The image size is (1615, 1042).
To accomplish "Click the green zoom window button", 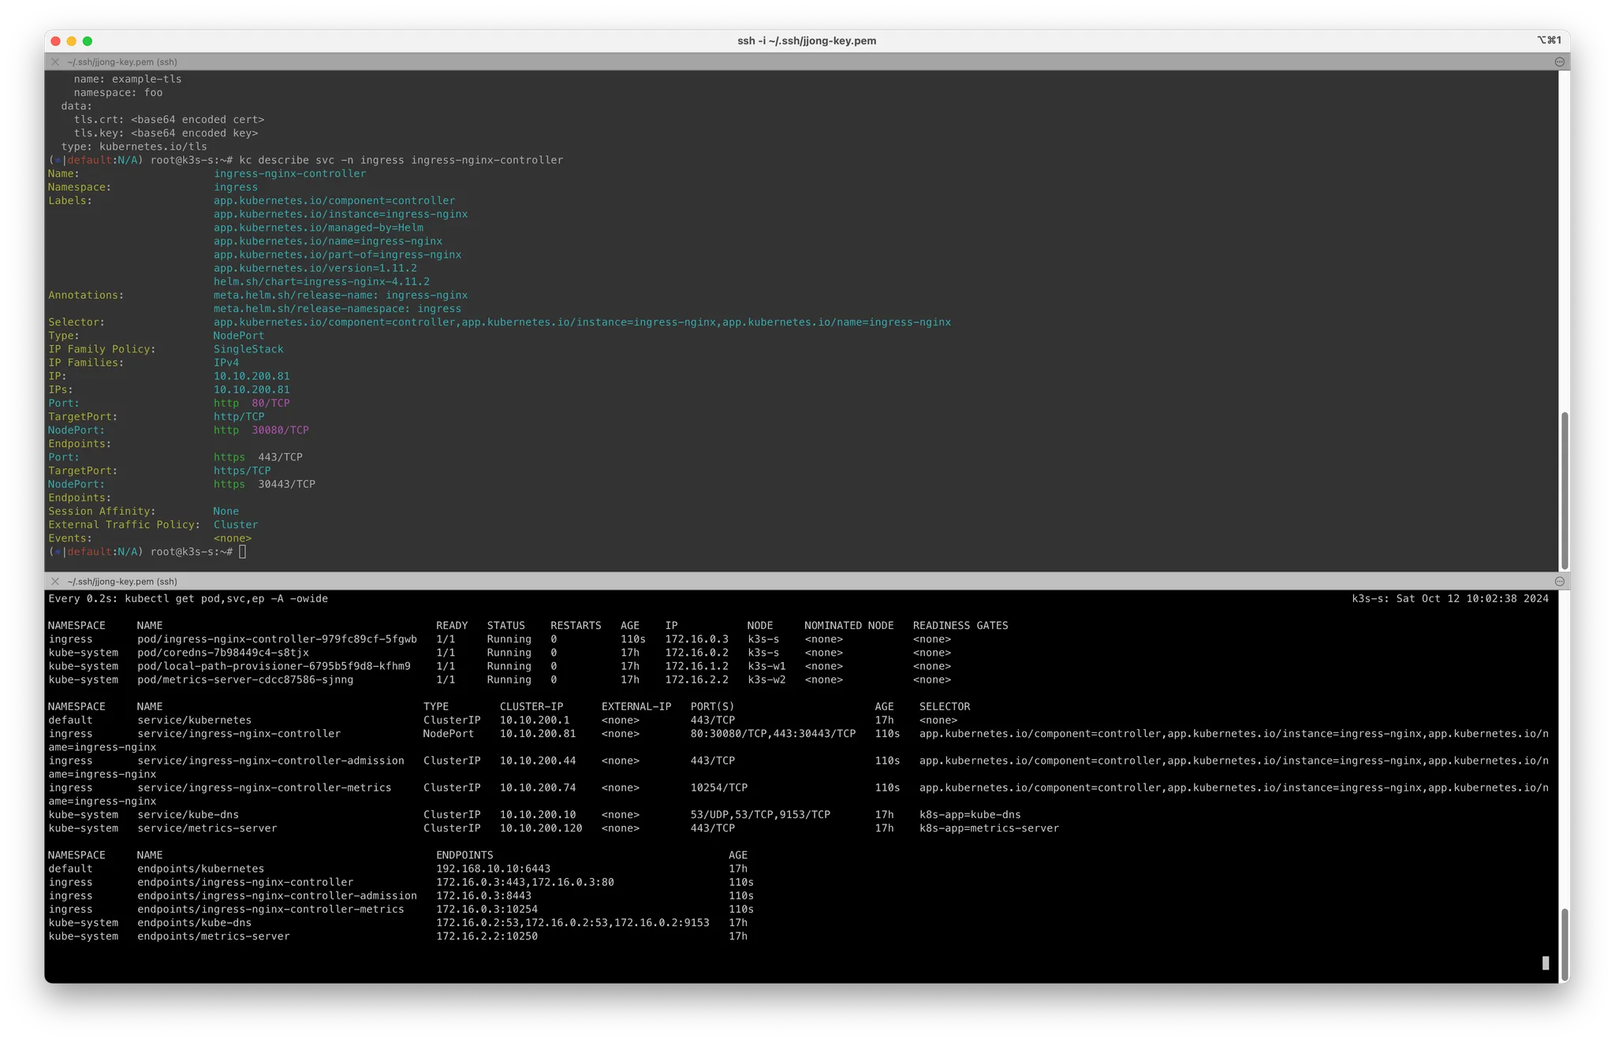I will [88, 41].
